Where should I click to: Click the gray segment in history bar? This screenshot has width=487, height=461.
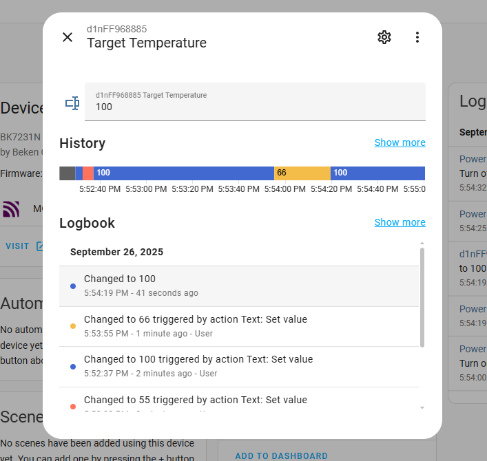tap(67, 173)
